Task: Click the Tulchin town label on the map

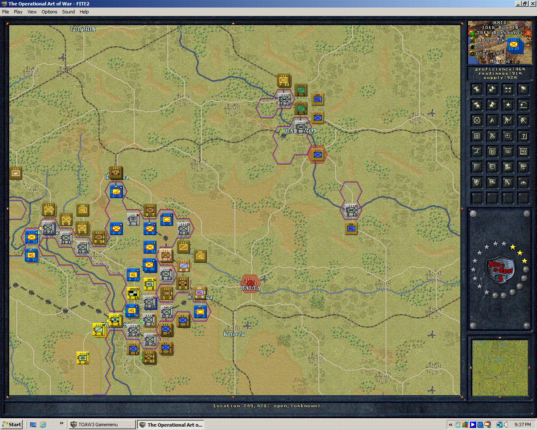Action: [83, 29]
